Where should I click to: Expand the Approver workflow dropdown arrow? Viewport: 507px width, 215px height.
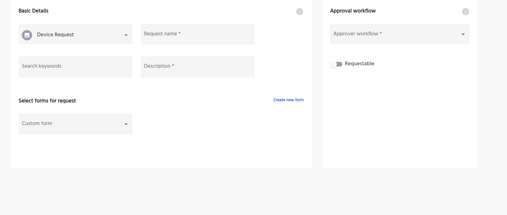(x=463, y=34)
